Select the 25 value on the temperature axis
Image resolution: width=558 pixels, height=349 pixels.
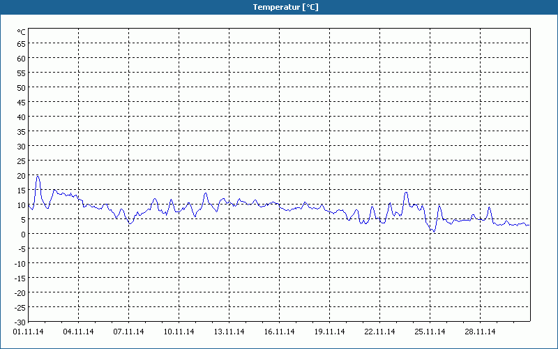point(22,161)
